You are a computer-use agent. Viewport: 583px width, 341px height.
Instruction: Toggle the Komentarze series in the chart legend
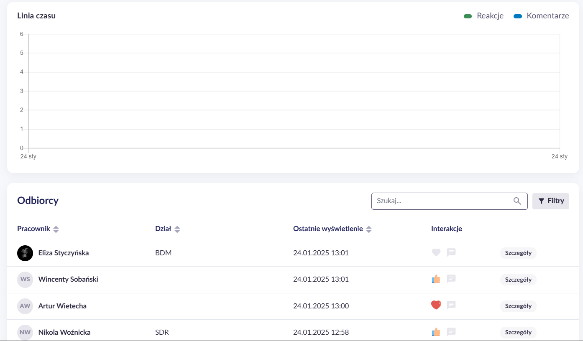541,16
